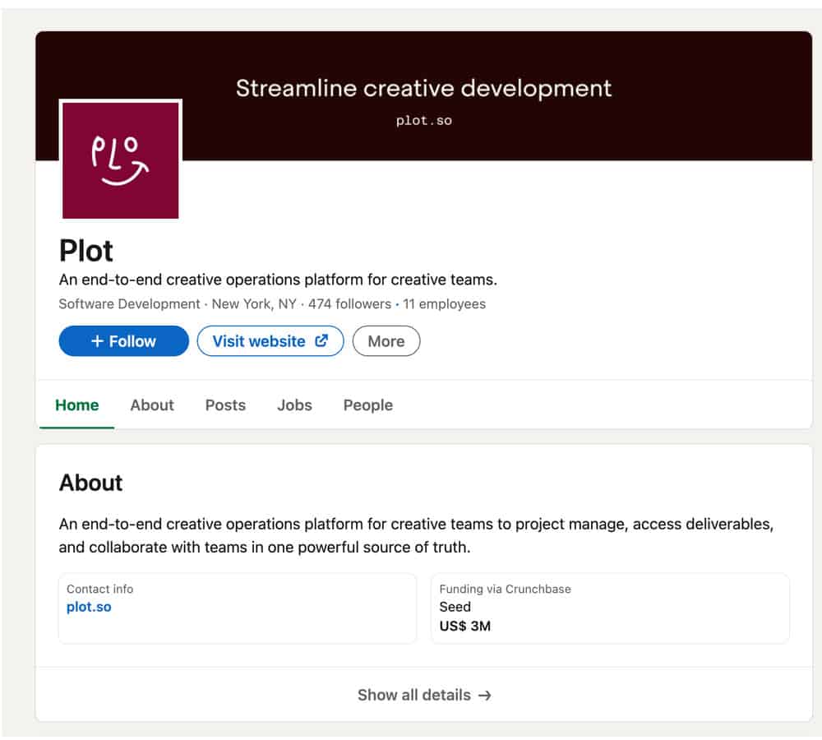The image size is (822, 740).
Task: View the People tab
Action: pyautogui.click(x=367, y=405)
